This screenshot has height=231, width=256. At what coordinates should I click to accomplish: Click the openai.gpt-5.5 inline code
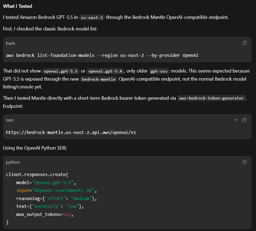61,71
